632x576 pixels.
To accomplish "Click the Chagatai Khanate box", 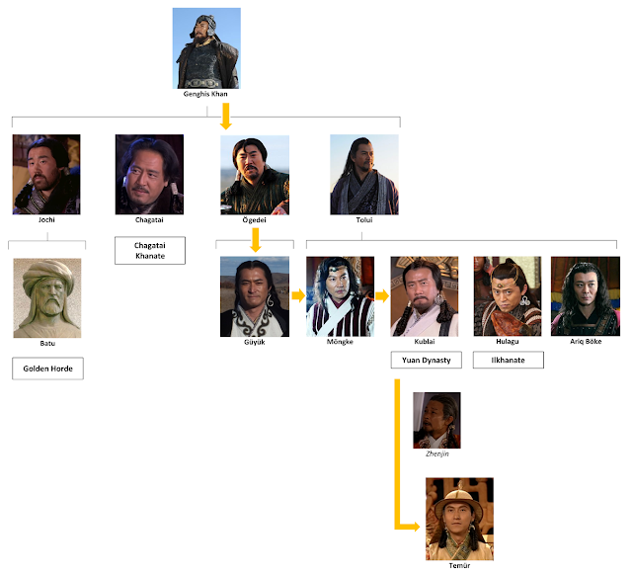I will (x=150, y=251).
